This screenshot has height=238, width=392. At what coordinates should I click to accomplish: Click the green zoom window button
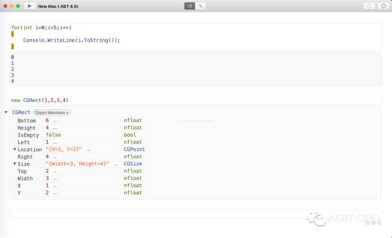point(18,6)
